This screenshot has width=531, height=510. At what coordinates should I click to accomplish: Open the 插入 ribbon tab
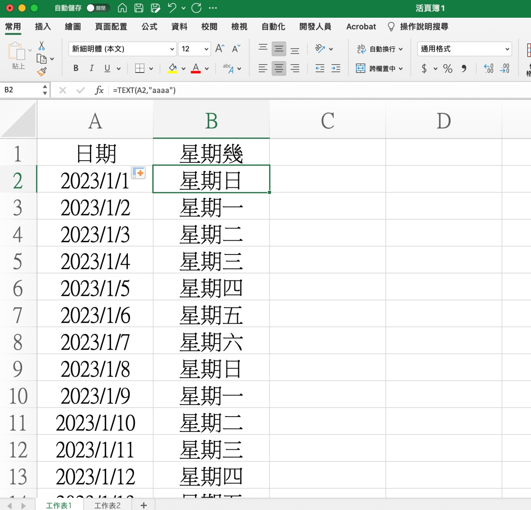coord(43,27)
